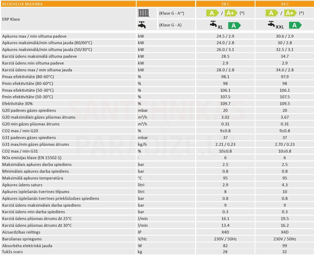The image size is (314, 255).
Task: Click the "28.0 / 2.8" value
Action: 225,70
